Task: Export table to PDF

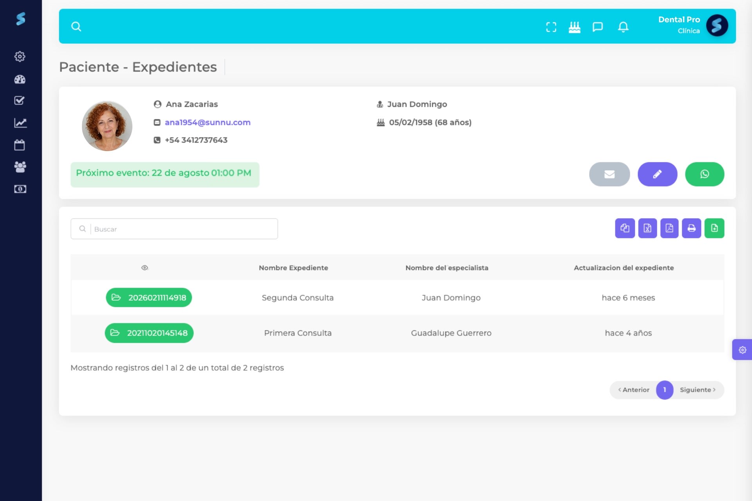Action: [x=669, y=228]
